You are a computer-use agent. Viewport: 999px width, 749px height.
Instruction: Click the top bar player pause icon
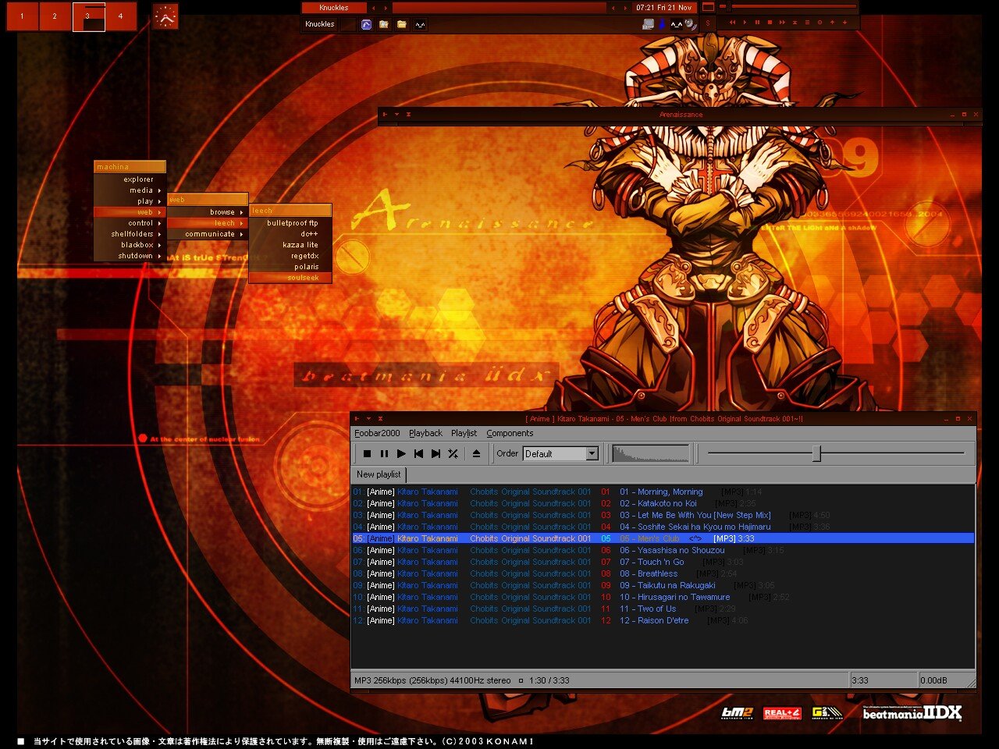click(x=757, y=23)
